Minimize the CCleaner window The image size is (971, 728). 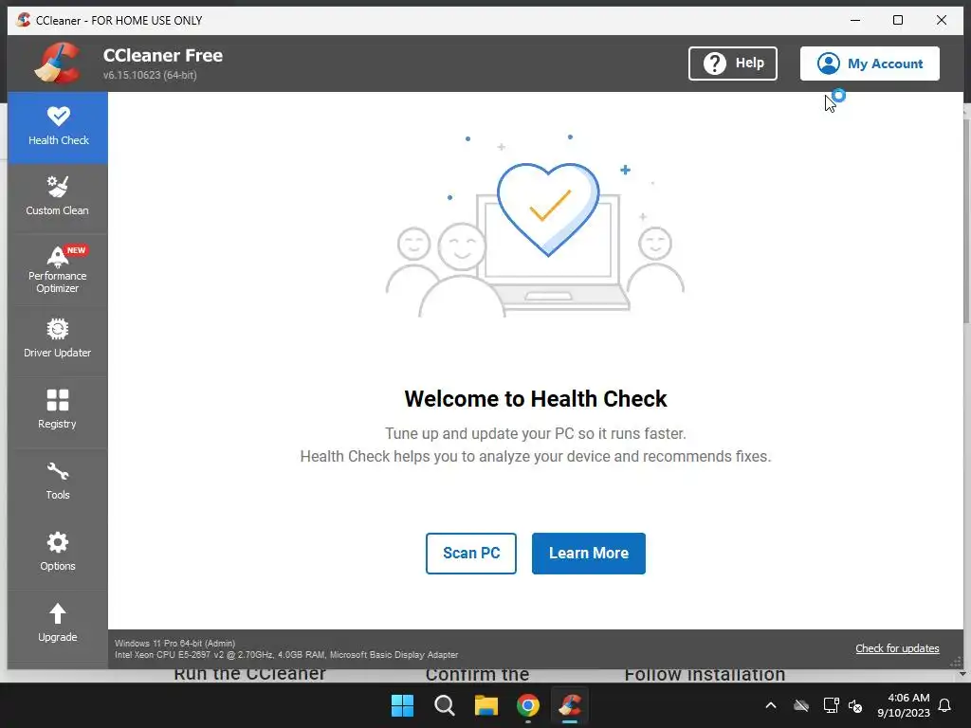(855, 20)
